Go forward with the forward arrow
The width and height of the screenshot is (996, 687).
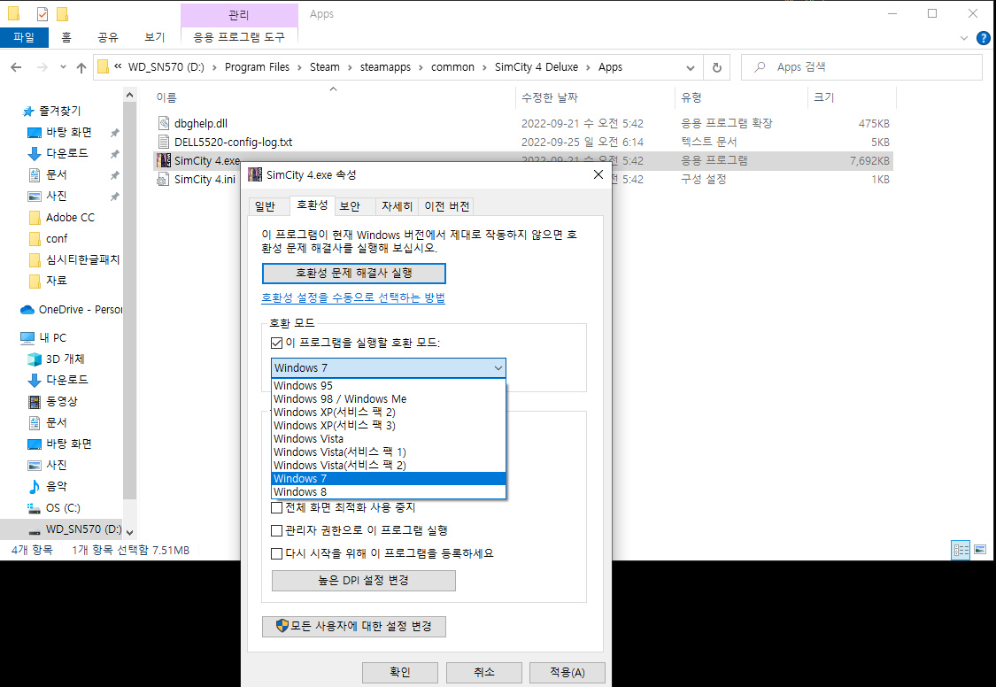[42, 67]
